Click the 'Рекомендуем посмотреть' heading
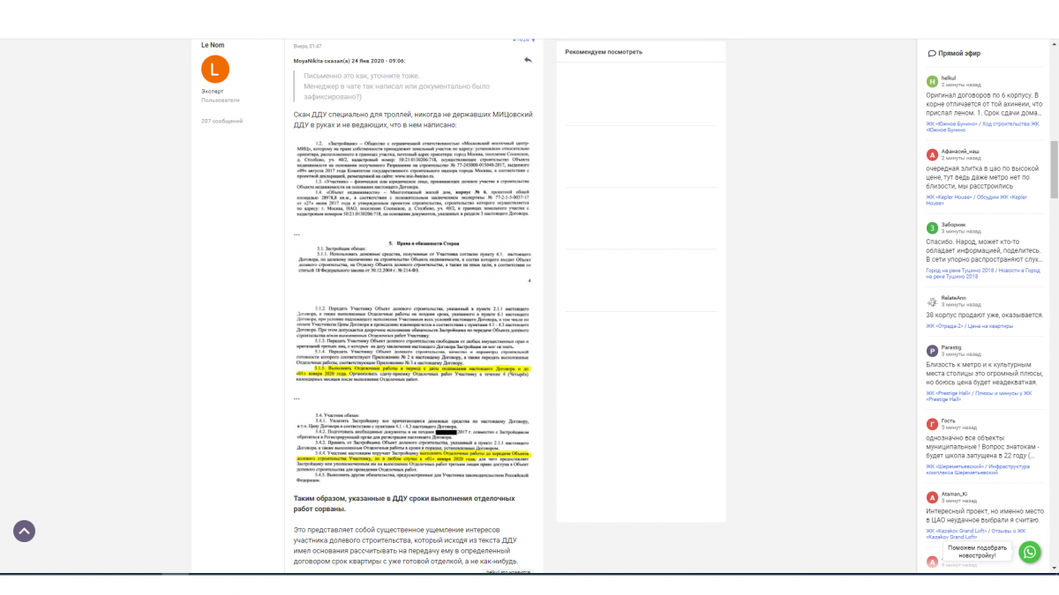Image resolution: width=1059 pixels, height=595 pixels. 604,52
